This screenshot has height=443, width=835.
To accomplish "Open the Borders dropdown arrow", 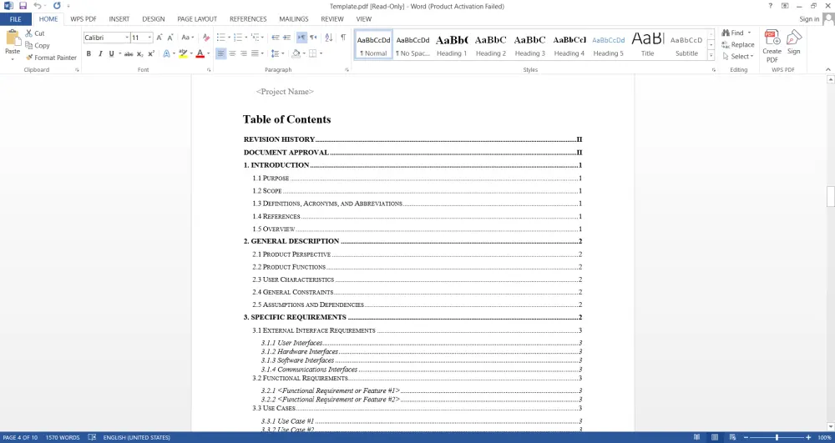I will click(321, 53).
